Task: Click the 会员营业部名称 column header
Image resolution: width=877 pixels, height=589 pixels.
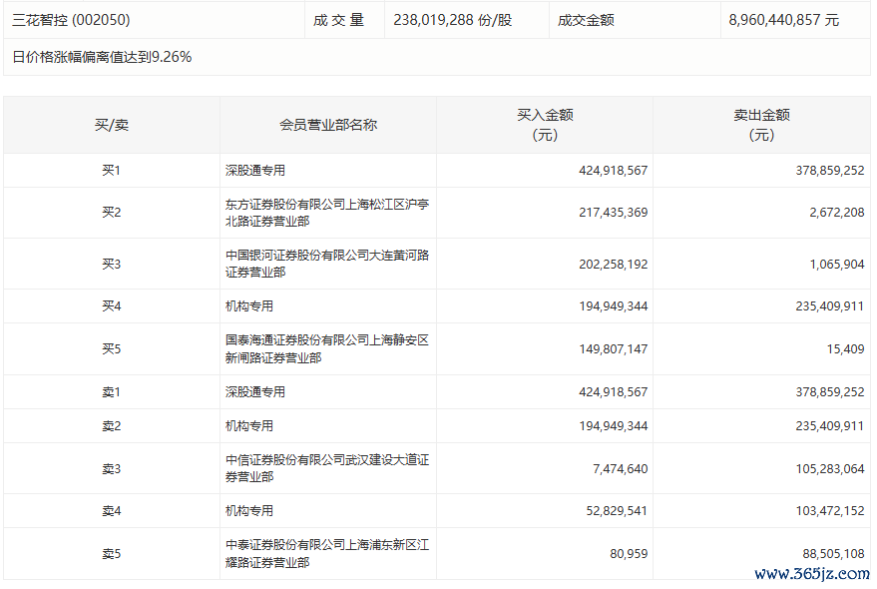Action: point(327,125)
